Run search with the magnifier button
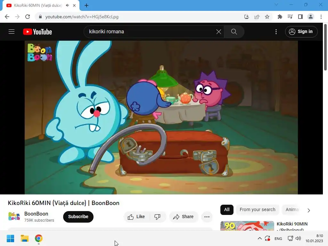Image resolution: width=328 pixels, height=246 pixels. click(234, 32)
